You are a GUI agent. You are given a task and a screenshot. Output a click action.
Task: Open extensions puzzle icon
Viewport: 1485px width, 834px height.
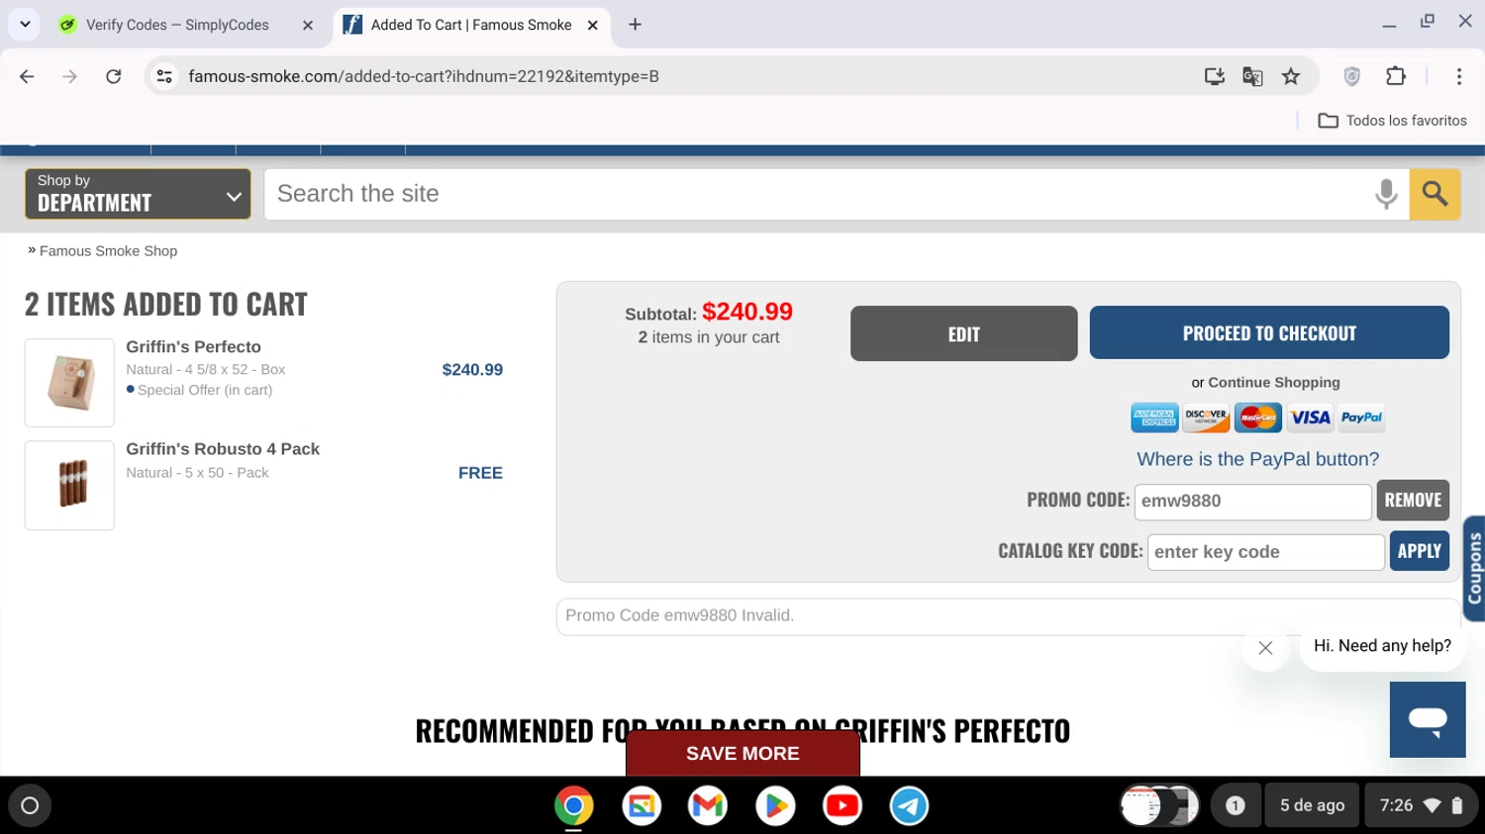coord(1396,76)
